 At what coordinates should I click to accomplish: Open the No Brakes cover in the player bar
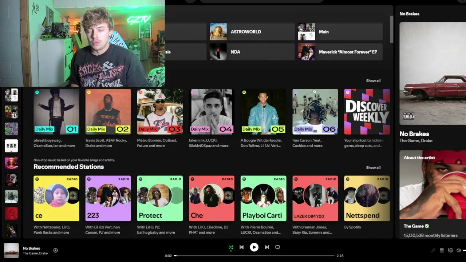click(11, 250)
